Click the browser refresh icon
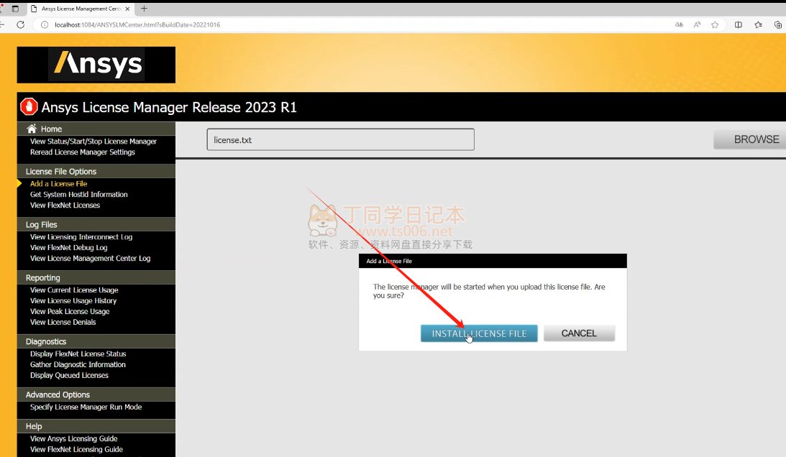The width and height of the screenshot is (786, 457). pyautogui.click(x=21, y=24)
